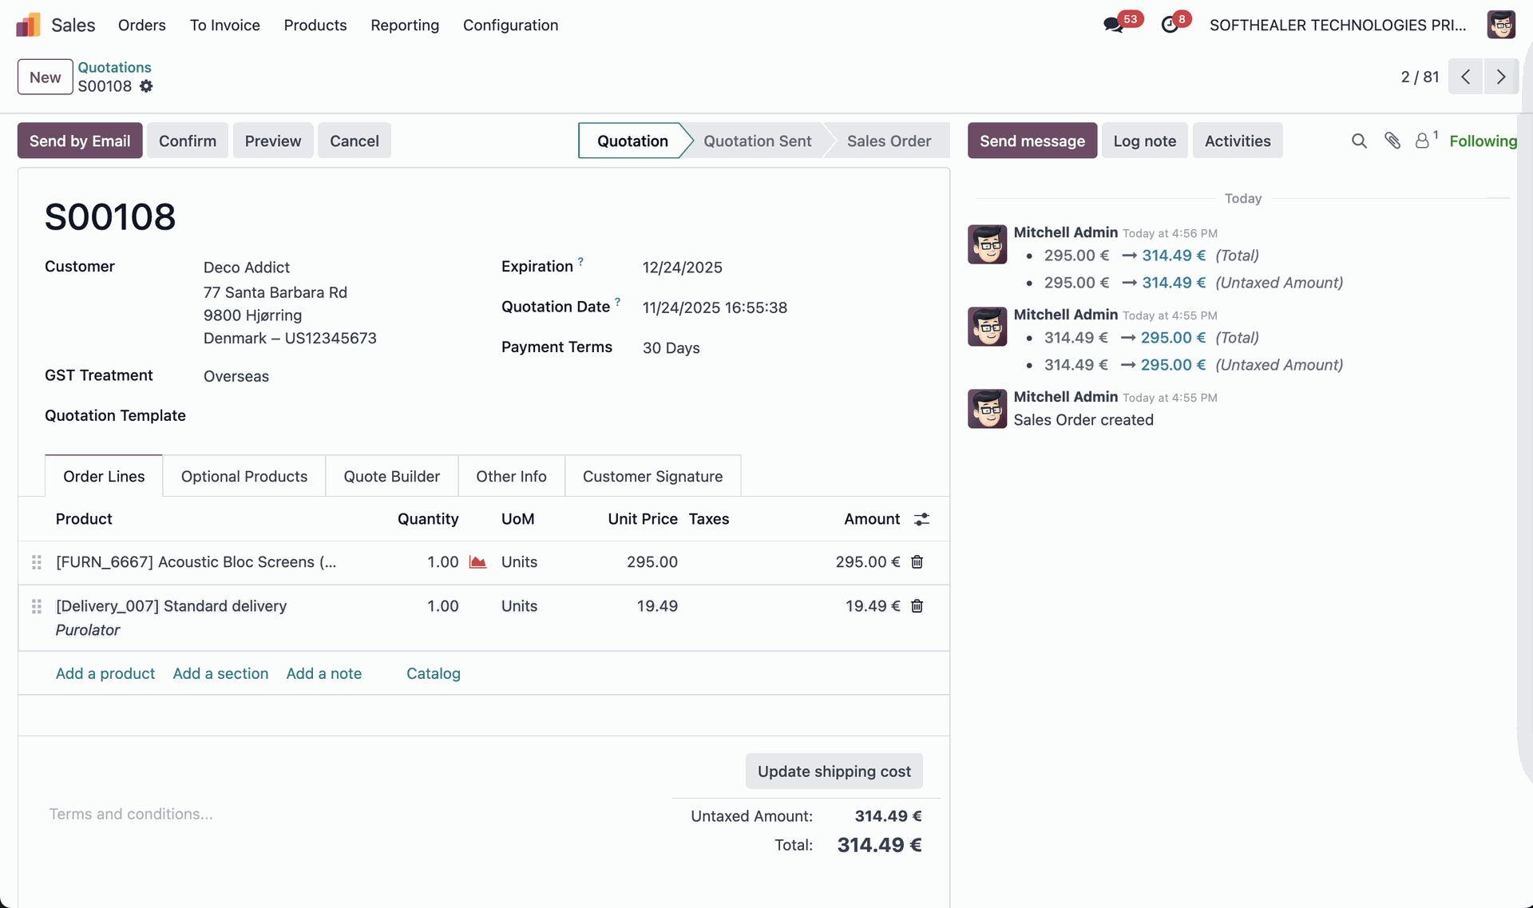Image resolution: width=1533 pixels, height=908 pixels.
Task: Go to next quotation record
Action: coord(1501,77)
